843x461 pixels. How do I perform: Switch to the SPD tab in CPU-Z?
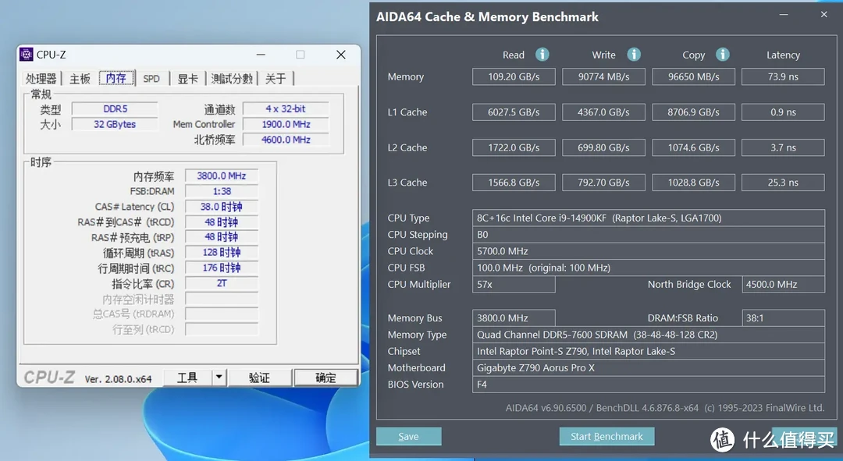click(151, 79)
